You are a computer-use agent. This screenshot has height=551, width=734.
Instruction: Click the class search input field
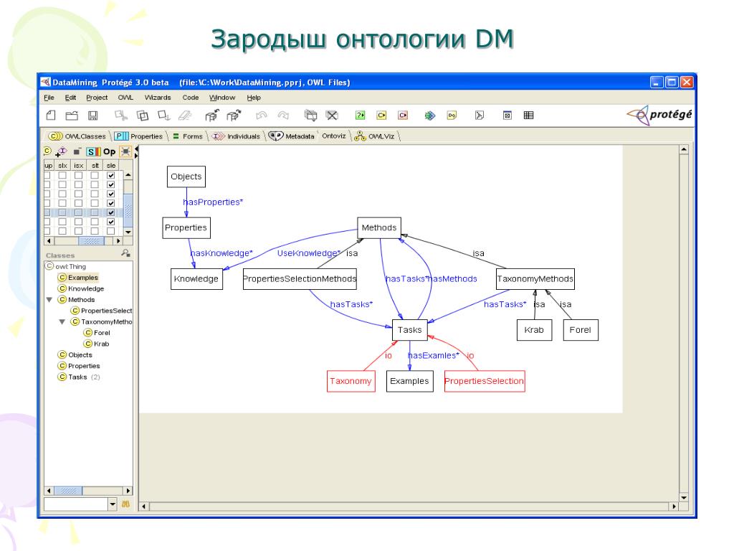76,504
